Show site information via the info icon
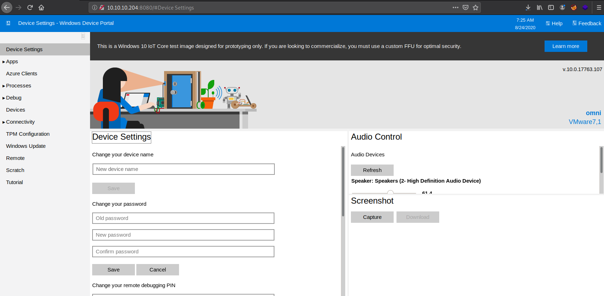Screen dimensions: 604x296 (x=95, y=7)
